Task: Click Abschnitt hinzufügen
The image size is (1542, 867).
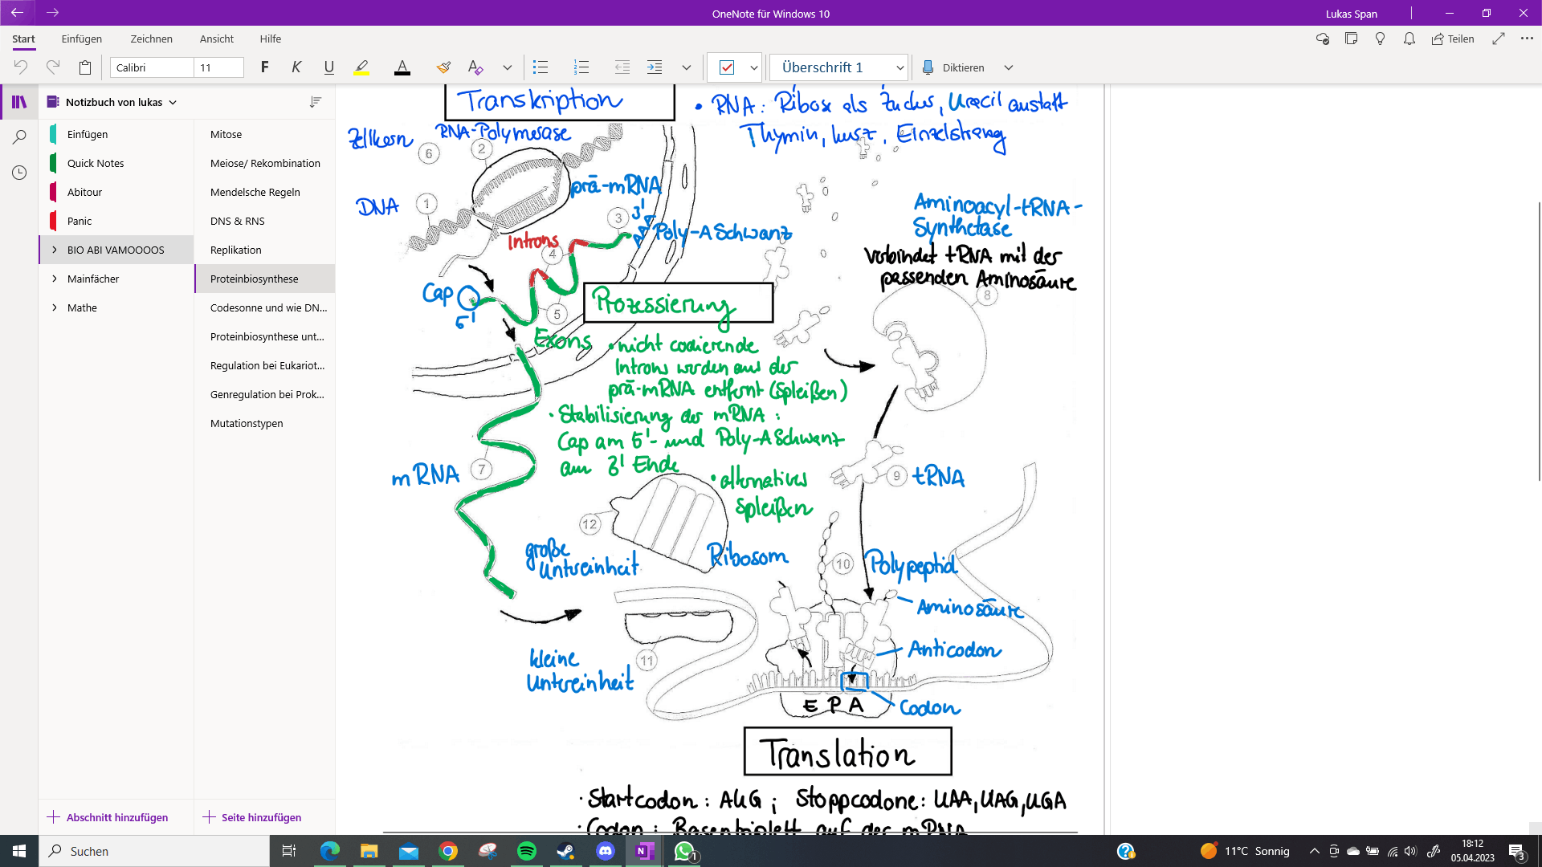Action: [108, 817]
